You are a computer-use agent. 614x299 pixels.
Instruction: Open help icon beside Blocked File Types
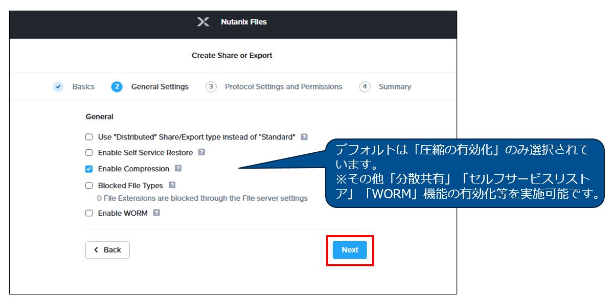click(171, 186)
